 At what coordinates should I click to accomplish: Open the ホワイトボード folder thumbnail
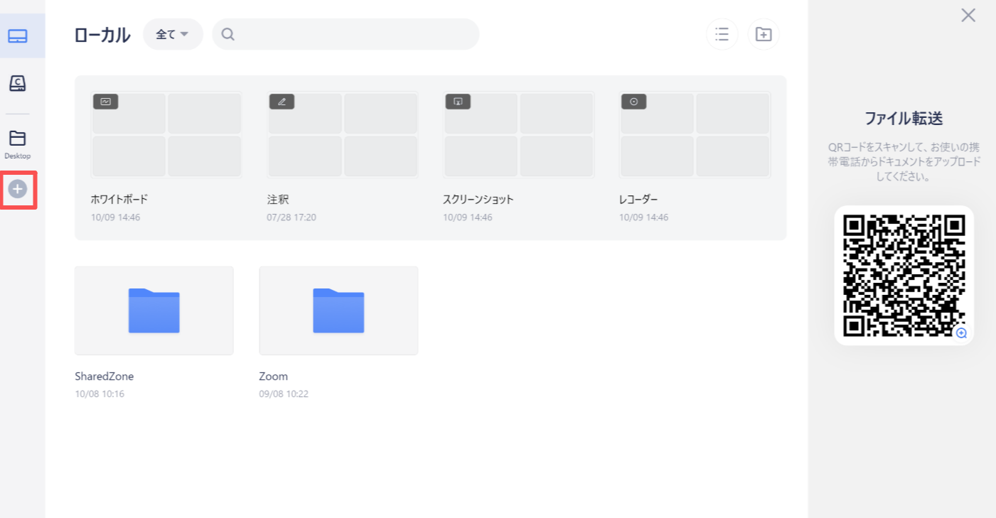coord(166,135)
